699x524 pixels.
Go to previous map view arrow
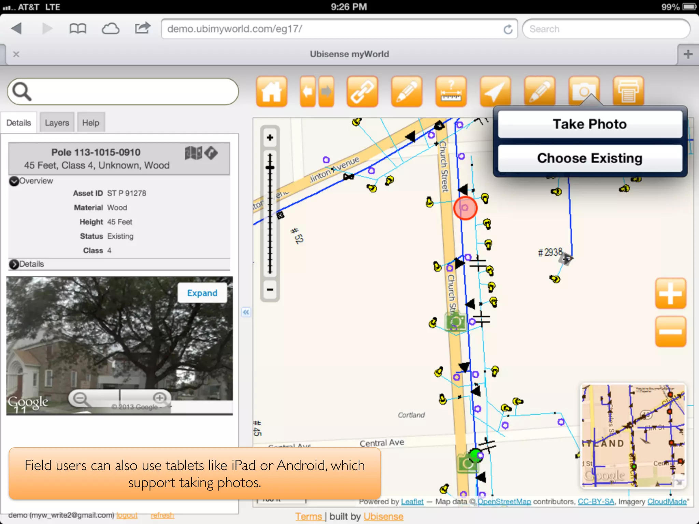pos(308,91)
